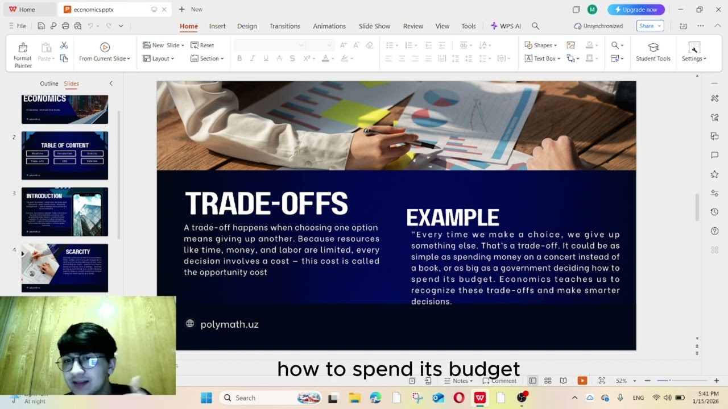Switch to Slide Sorter view in status bar
This screenshot has height=409, width=728.
coord(548,381)
